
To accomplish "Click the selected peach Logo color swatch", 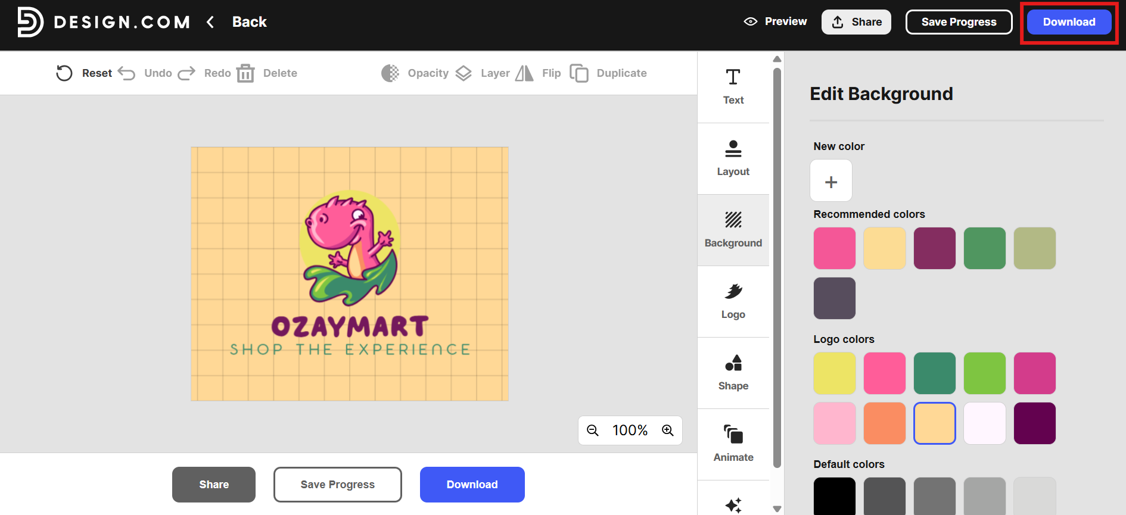I will coord(935,423).
